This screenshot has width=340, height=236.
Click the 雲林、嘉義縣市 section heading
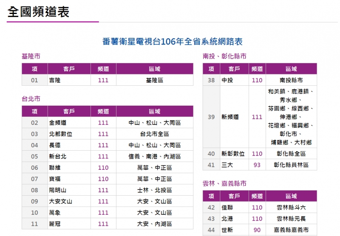point(224,184)
